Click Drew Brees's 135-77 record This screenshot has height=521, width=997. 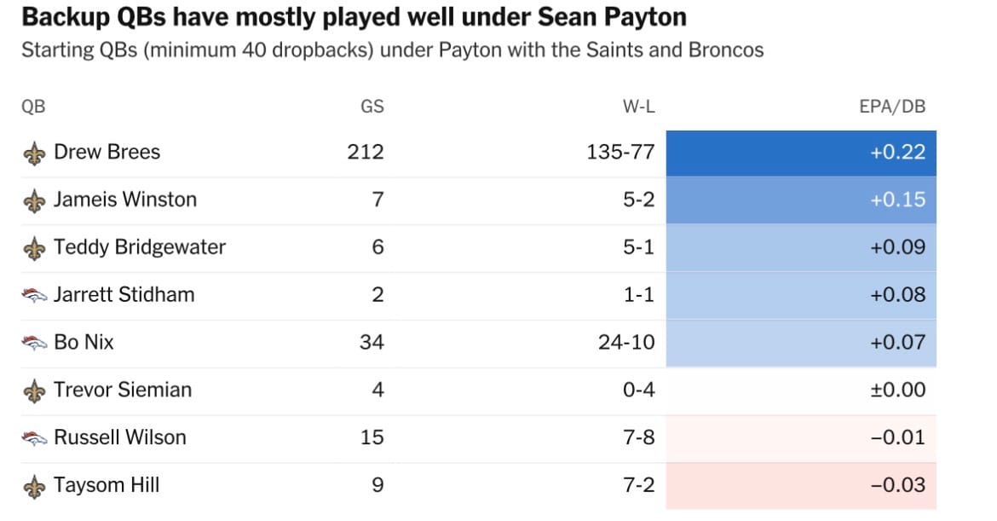pos(620,153)
